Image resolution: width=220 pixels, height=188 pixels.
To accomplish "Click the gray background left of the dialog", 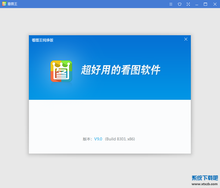I will click(x=14, y=94).
